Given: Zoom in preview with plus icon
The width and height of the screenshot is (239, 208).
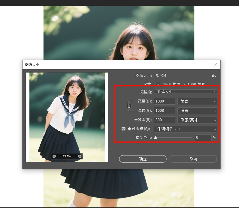Looking at the screenshot, I should tap(80, 156).
